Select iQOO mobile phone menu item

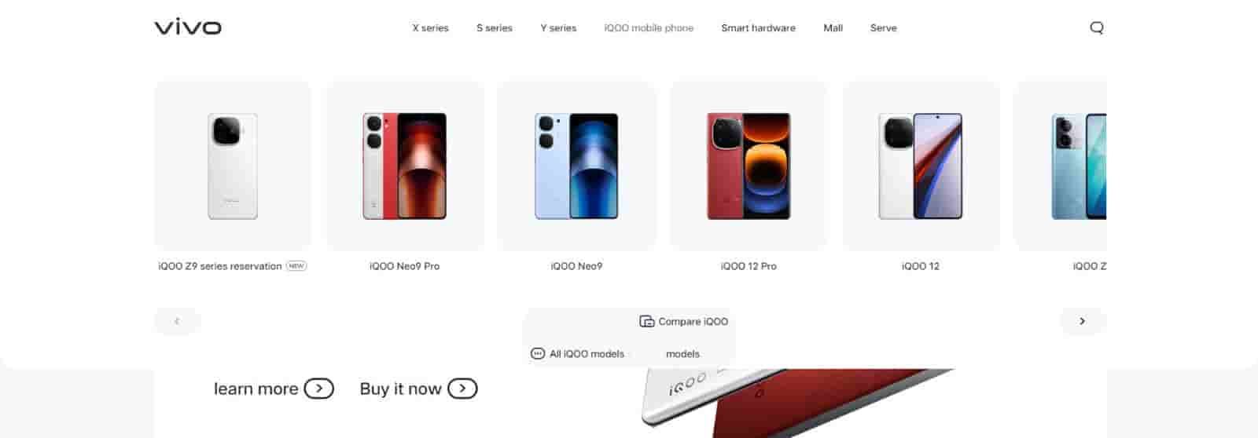tap(649, 27)
